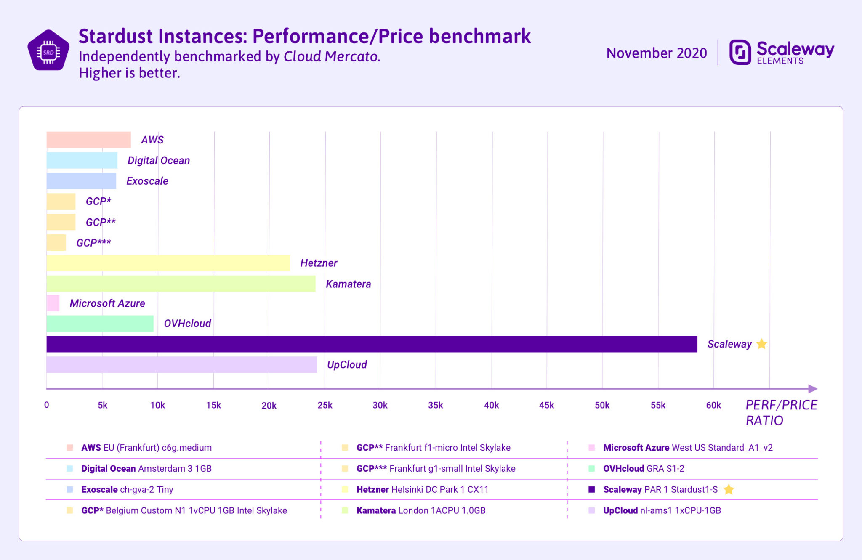Click the 'November 2020' date text
The image size is (862, 560).
pos(657,53)
